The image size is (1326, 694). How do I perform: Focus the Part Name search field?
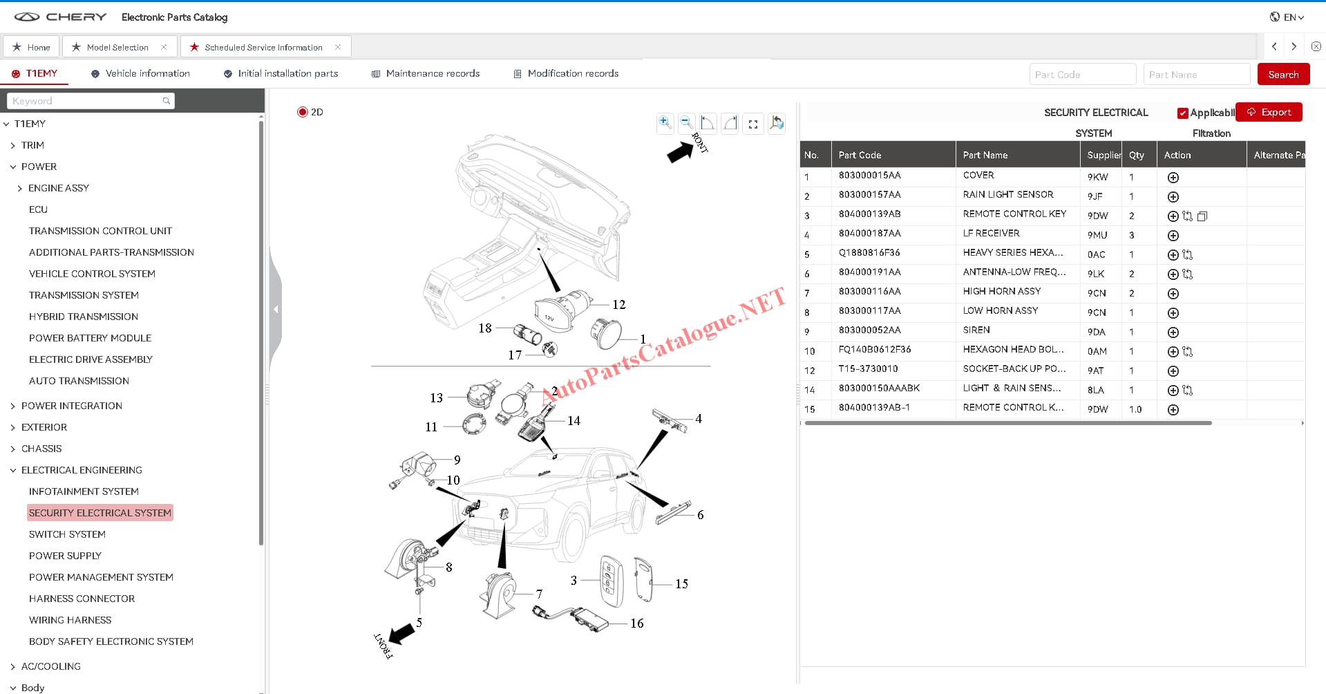(1197, 75)
